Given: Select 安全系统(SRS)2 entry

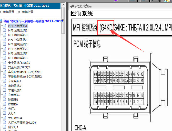Looking at the screenshot, I should (x=19, y=67).
